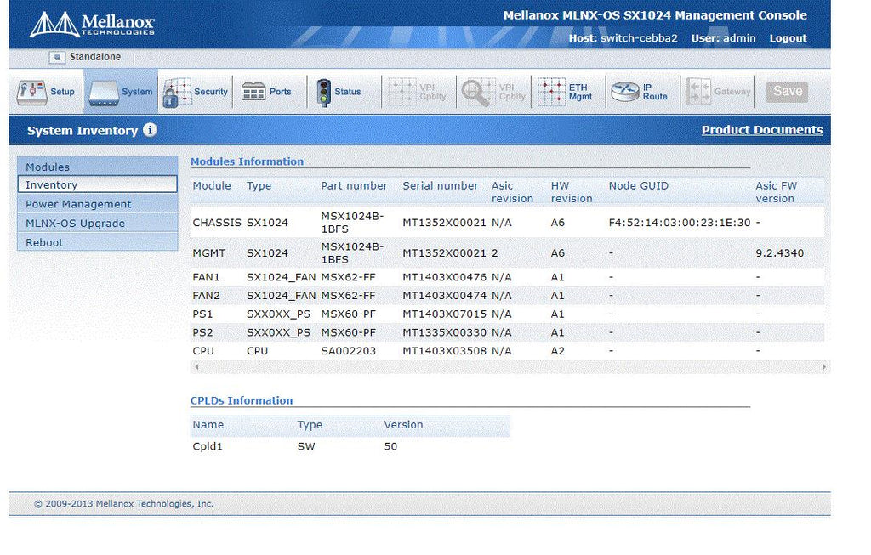Select the System switch icon
The width and height of the screenshot is (871, 555).
104,93
